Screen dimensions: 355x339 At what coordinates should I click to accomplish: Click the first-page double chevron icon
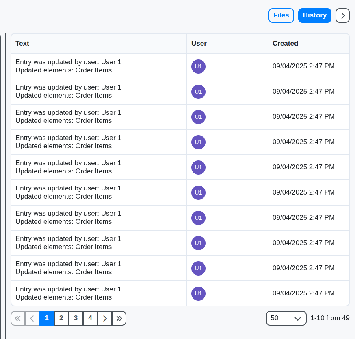coord(18,318)
